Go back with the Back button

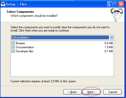pos(72,92)
